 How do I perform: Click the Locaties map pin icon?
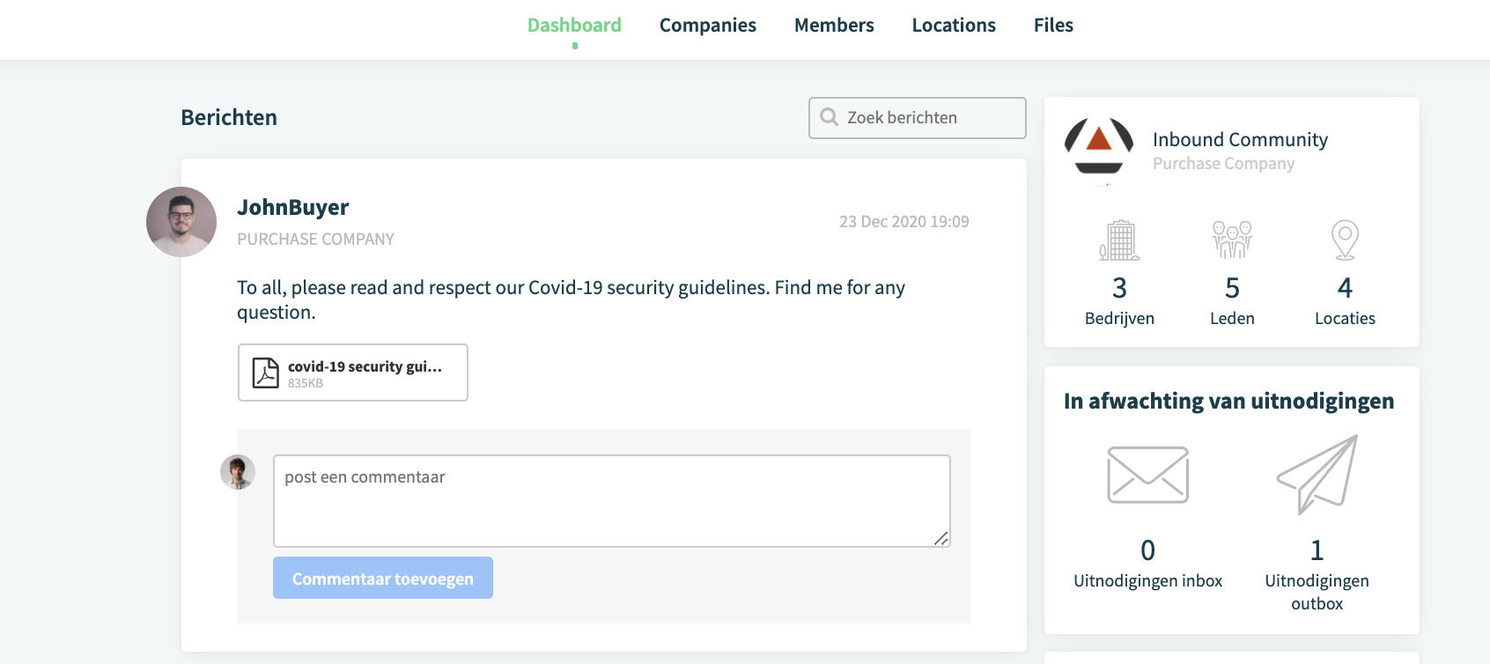click(x=1345, y=240)
